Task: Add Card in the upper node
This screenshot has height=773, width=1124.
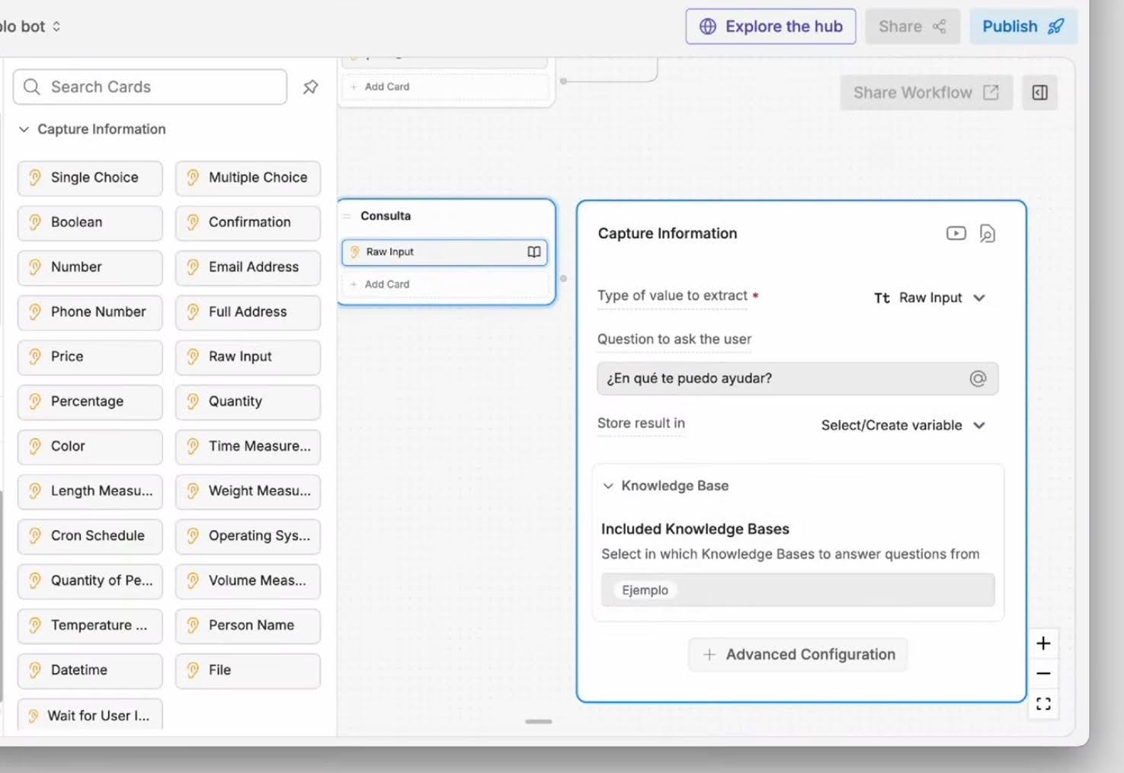Action: tap(445, 87)
